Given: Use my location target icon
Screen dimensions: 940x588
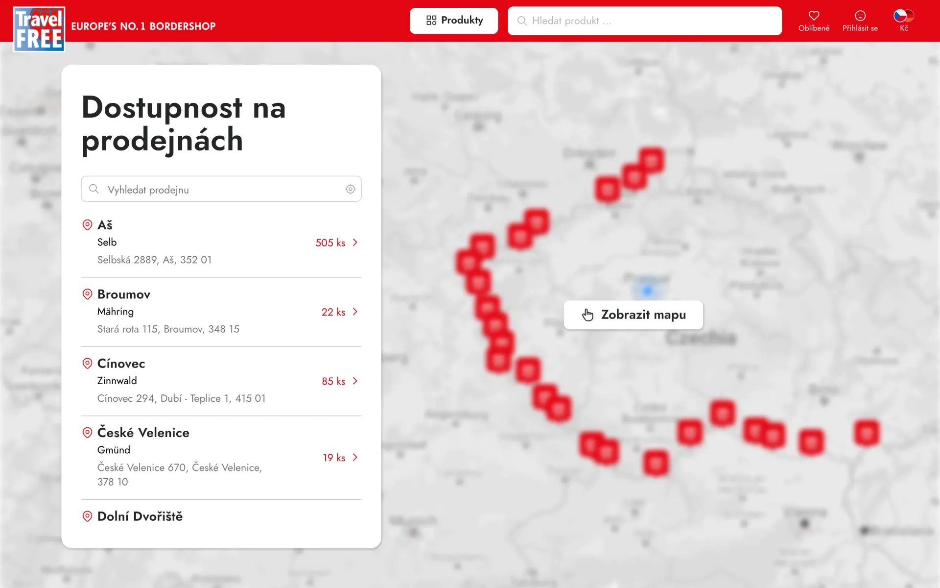Looking at the screenshot, I should pos(351,189).
